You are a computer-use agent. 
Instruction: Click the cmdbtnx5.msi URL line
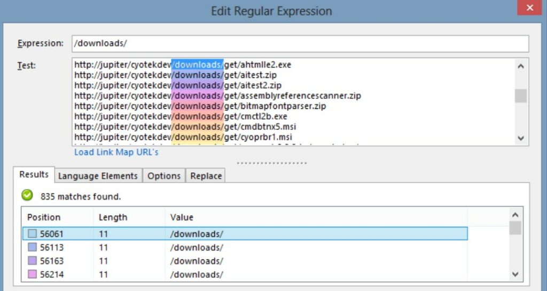click(x=185, y=127)
